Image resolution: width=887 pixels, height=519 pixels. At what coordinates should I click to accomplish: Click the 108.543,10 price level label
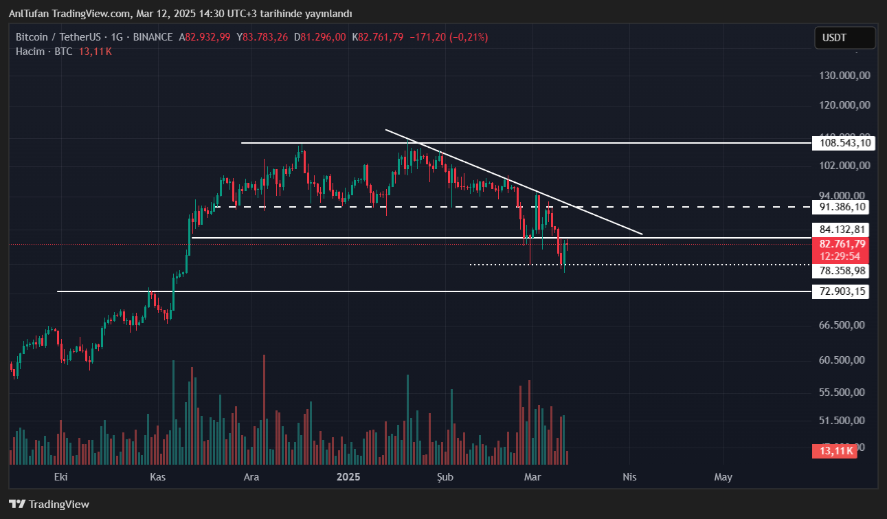click(x=842, y=143)
